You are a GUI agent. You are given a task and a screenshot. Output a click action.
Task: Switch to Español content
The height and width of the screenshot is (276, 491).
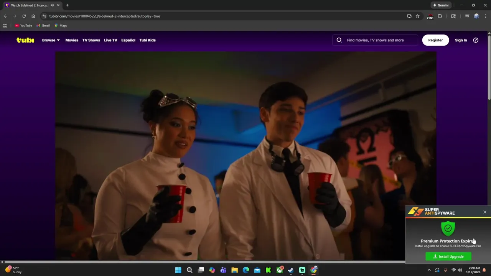click(x=128, y=40)
